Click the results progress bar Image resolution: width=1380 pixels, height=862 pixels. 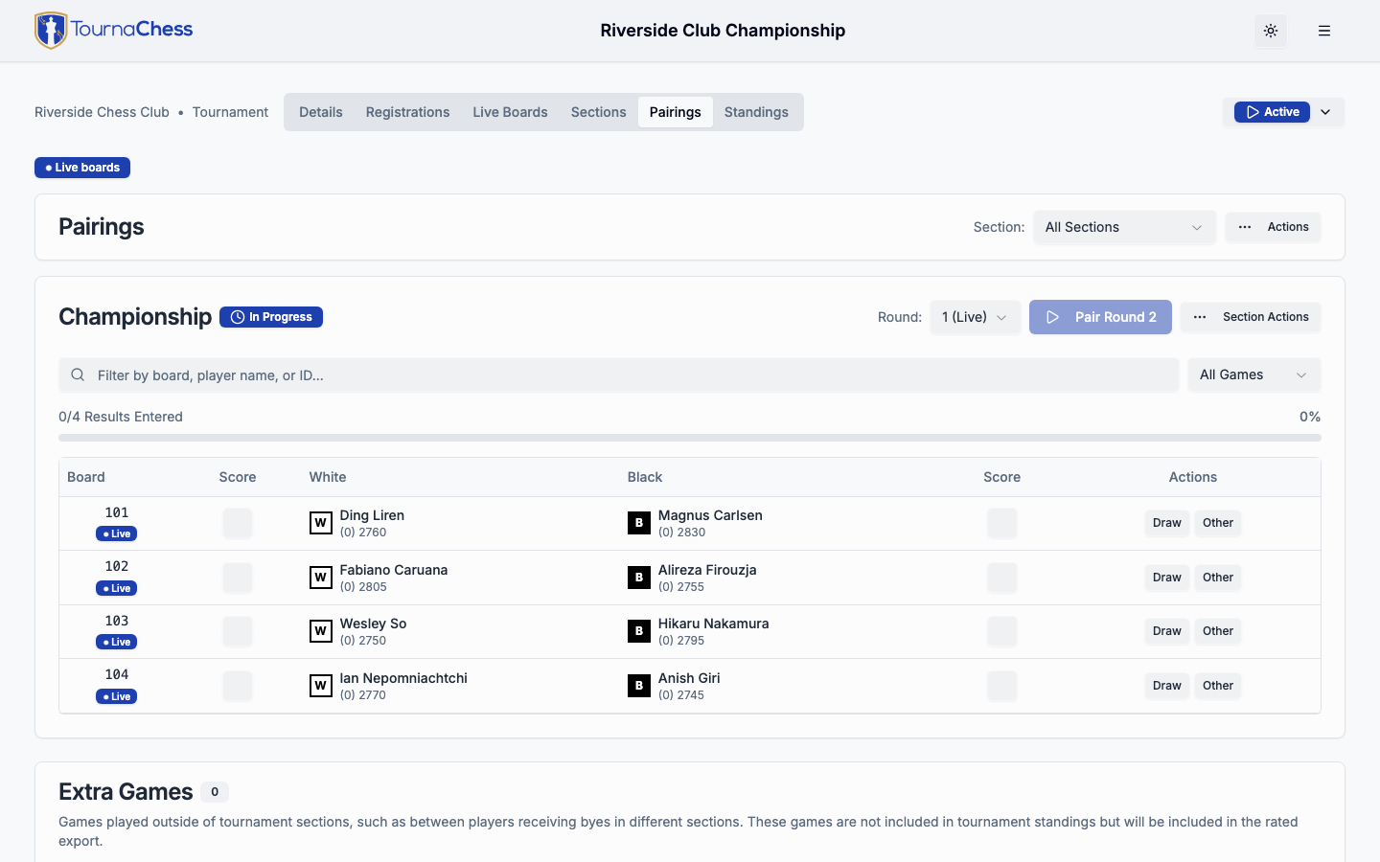pos(690,438)
